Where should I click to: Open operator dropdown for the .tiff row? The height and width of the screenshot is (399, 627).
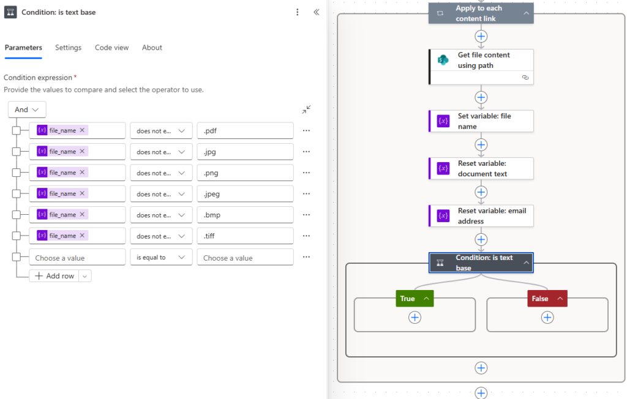161,236
